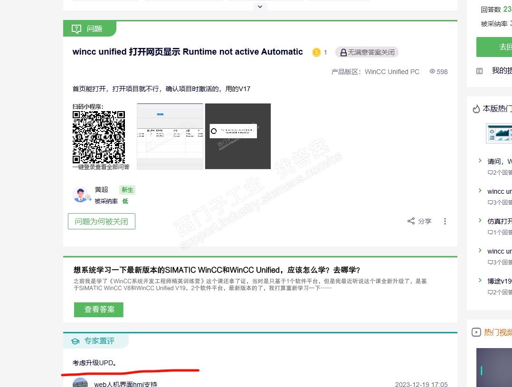Screen dimensions: 512x387
Task: Click the text 考虑升级UPD。
Action: tap(95, 363)
